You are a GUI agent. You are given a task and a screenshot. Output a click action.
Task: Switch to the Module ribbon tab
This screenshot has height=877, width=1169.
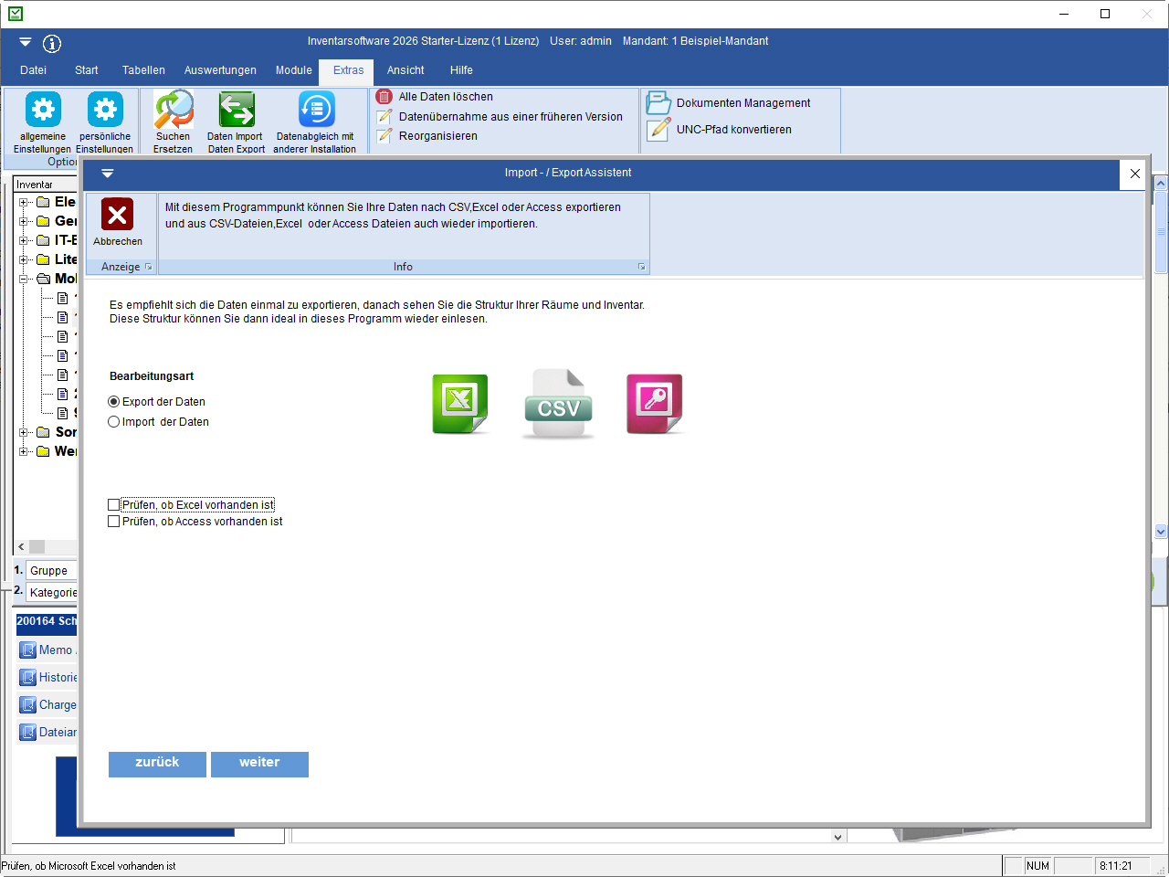tap(293, 70)
